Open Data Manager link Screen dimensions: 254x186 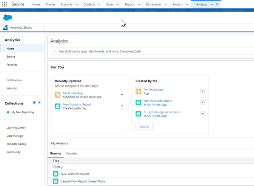point(15,136)
